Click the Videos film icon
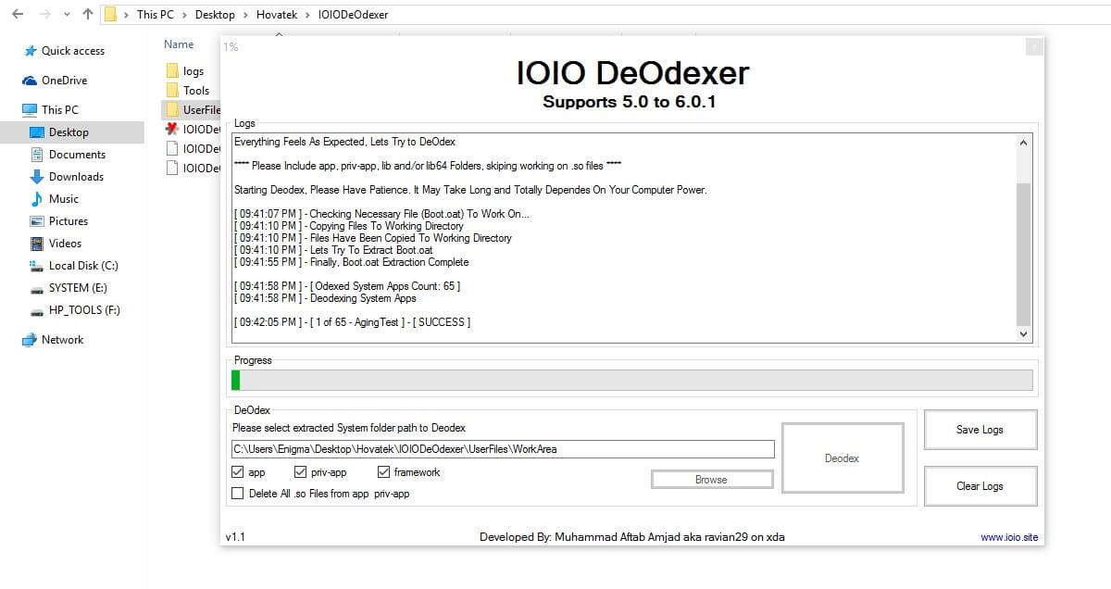 point(37,244)
